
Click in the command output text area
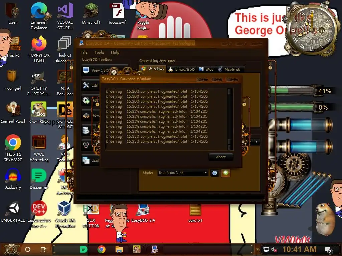[x=166, y=119]
